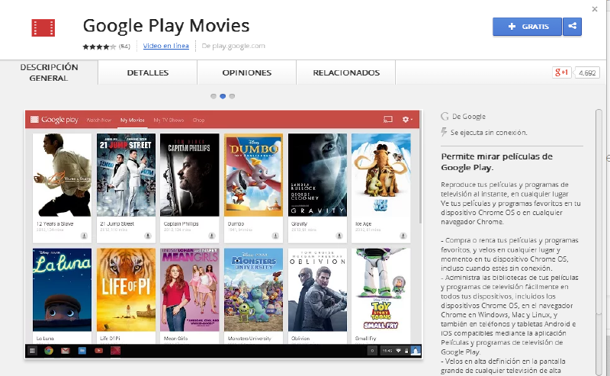
Task: Open Gmail from the shelf
Action: coord(66,351)
